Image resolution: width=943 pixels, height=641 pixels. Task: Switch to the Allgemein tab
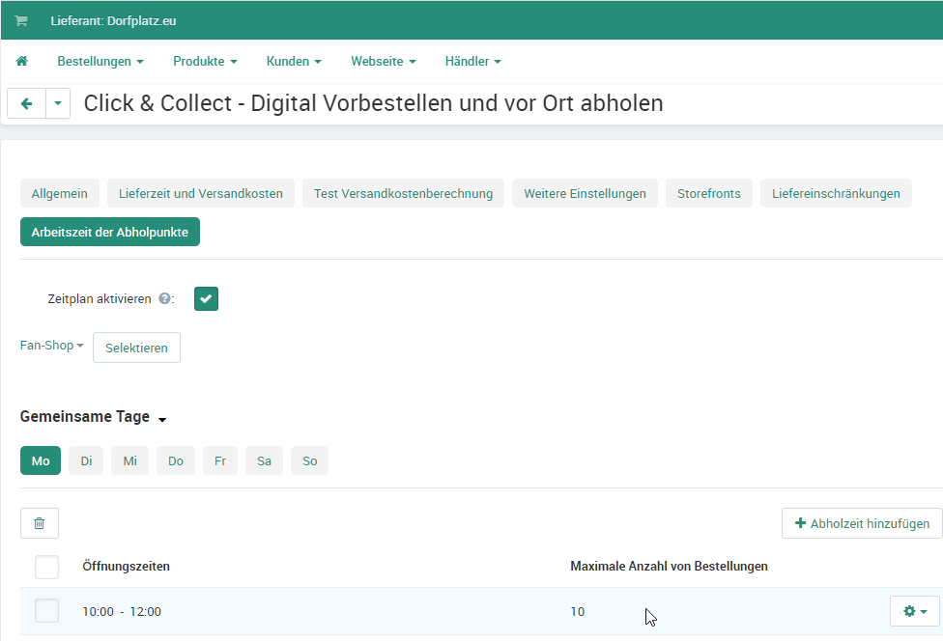(x=60, y=193)
